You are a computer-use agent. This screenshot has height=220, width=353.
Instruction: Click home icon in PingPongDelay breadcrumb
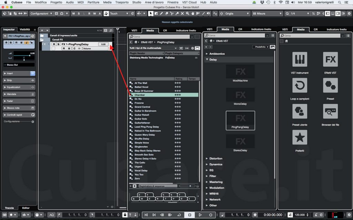[x=136, y=42]
